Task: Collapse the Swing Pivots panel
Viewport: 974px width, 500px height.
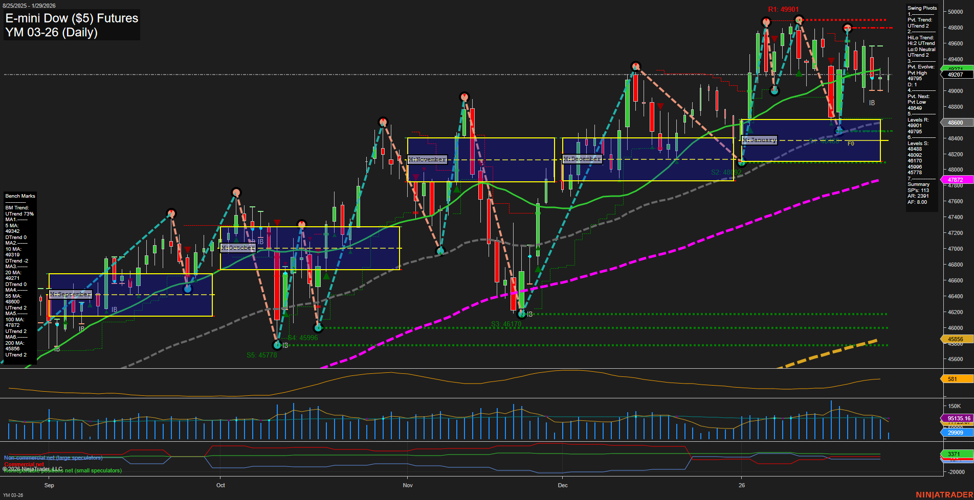Action: click(922, 8)
